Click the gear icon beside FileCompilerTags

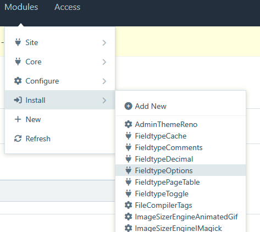click(x=128, y=205)
